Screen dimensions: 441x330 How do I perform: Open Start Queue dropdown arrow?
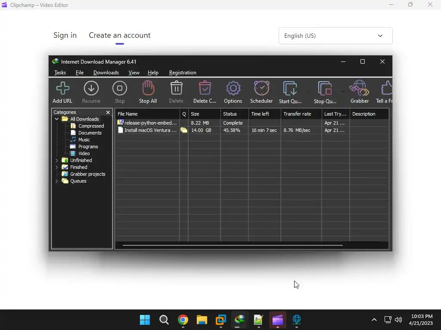307,92
